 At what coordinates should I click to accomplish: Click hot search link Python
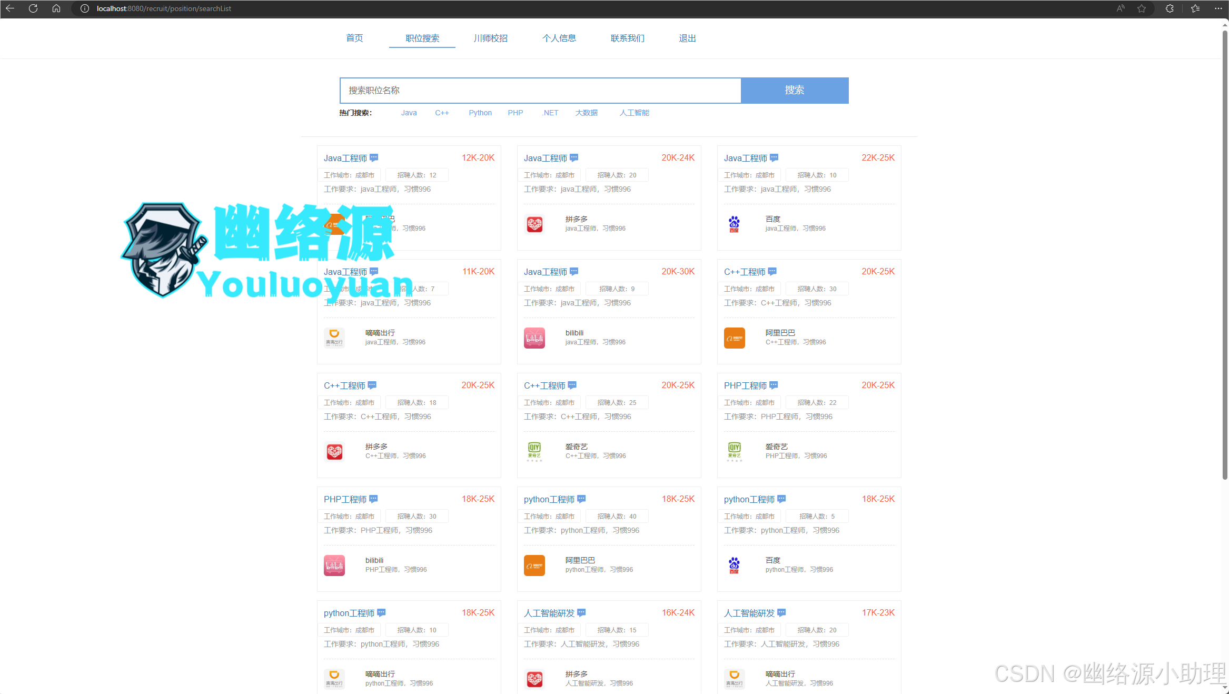[x=480, y=113]
